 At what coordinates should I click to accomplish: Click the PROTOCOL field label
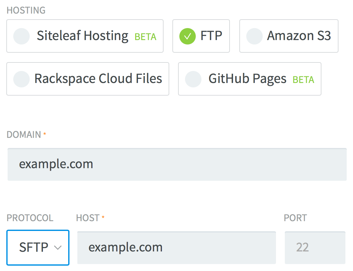(30, 218)
